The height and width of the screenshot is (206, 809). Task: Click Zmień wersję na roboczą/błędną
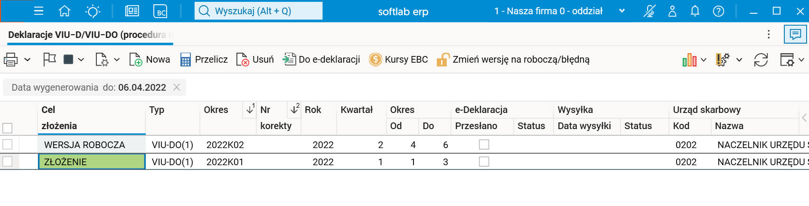click(x=514, y=60)
